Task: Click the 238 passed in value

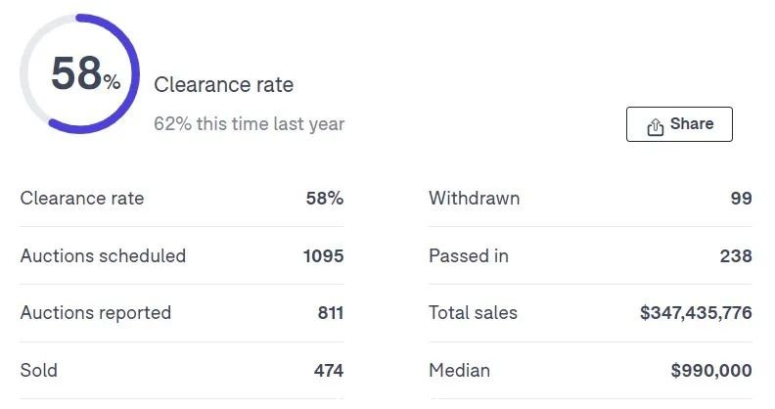Action: [736, 256]
